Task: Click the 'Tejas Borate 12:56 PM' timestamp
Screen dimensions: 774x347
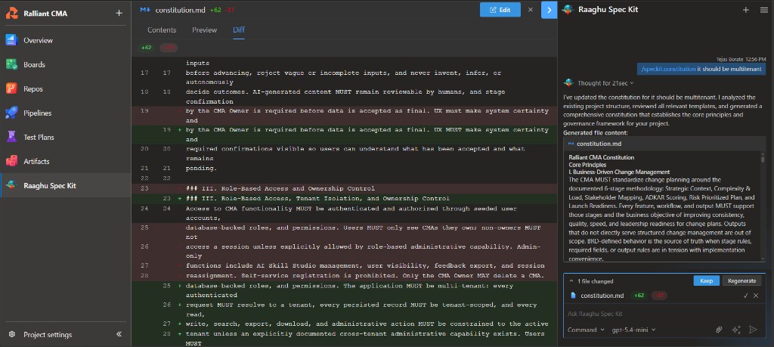Action: (741, 59)
